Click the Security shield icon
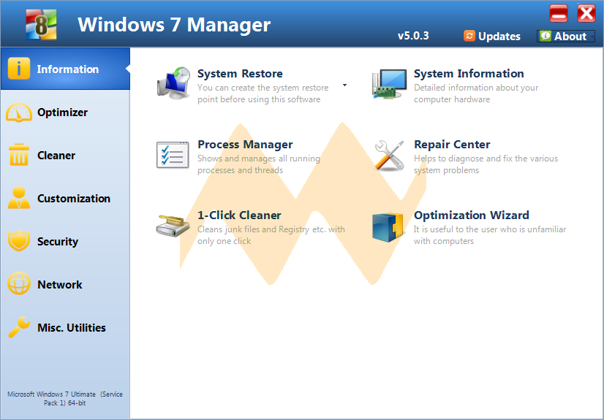 tap(19, 241)
